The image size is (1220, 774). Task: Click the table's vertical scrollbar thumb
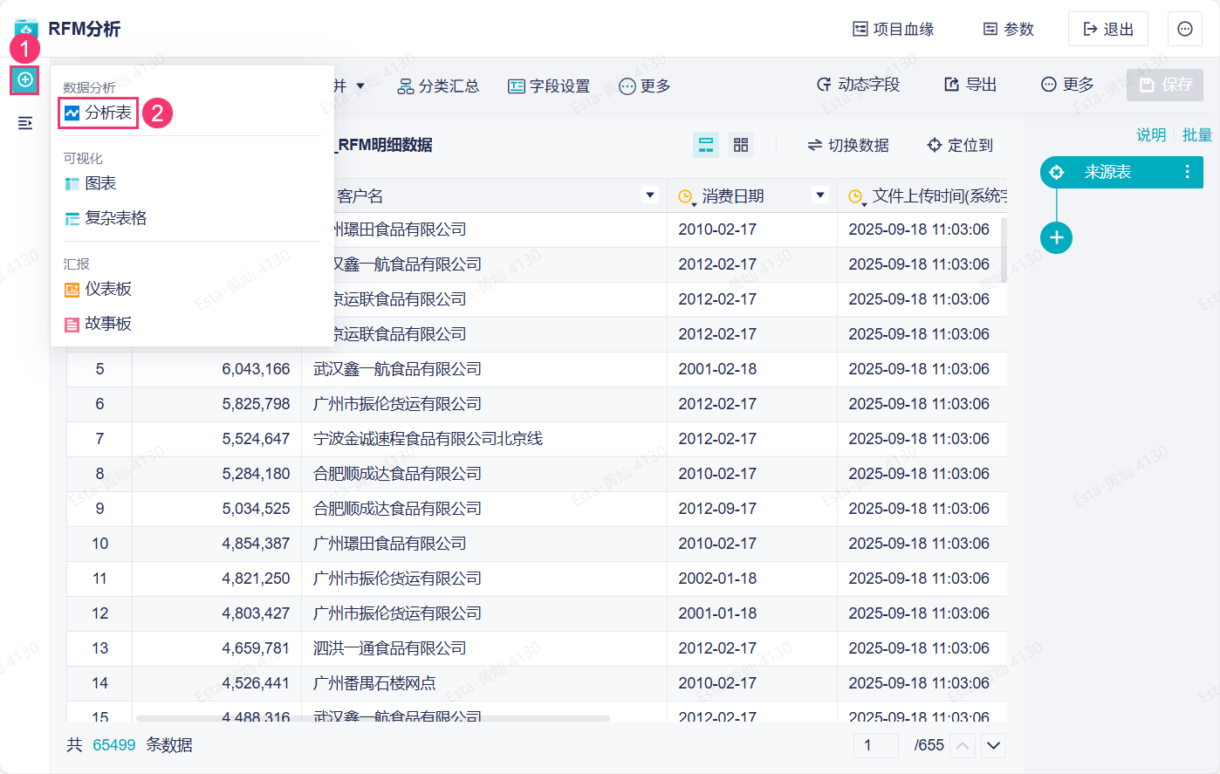coord(1004,250)
